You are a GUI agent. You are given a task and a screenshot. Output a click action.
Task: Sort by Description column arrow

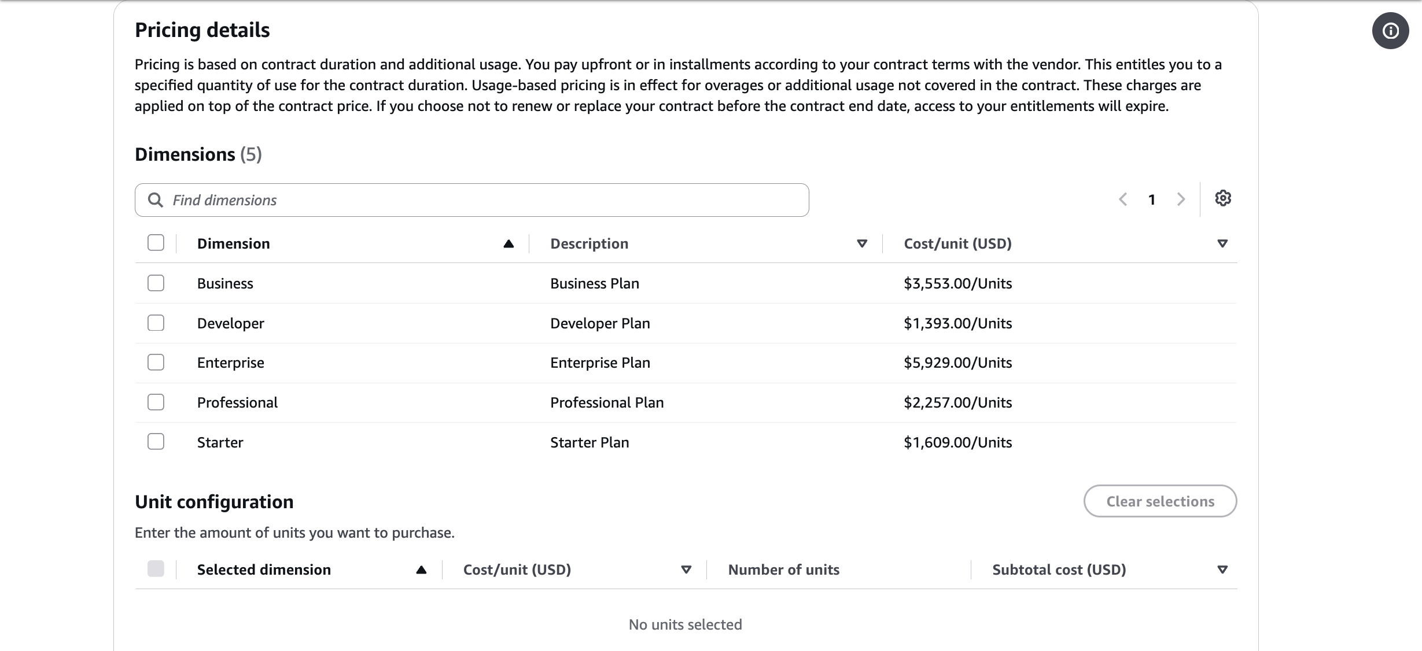click(x=862, y=244)
